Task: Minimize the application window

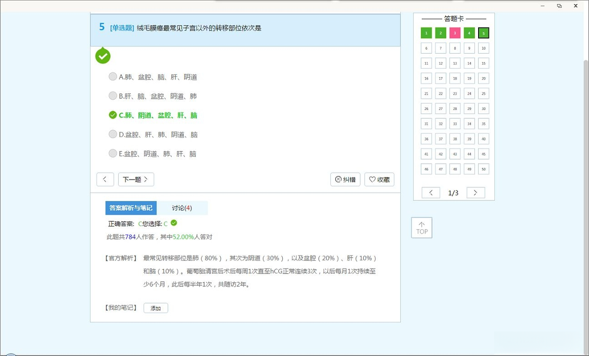Action: click(543, 5)
